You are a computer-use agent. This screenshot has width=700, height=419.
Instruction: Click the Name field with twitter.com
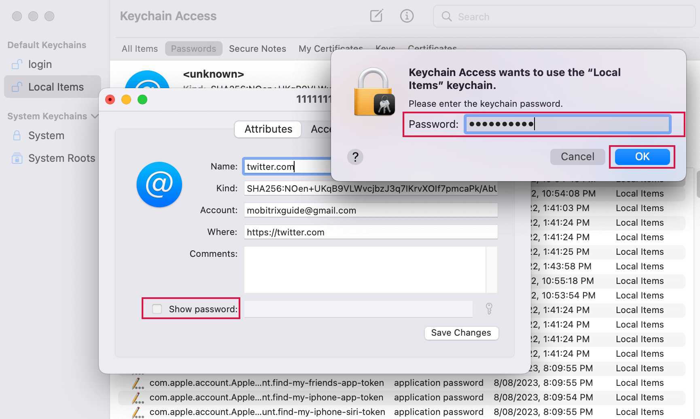click(287, 166)
